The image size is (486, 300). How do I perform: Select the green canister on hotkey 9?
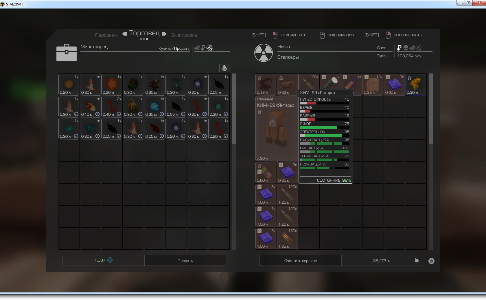(330, 82)
